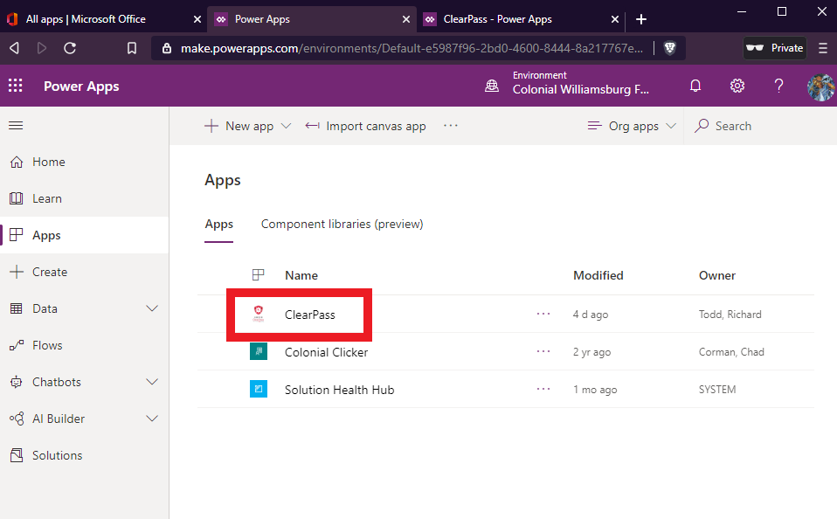This screenshot has width=837, height=519.
Task: Open the settings gear in header
Action: pyautogui.click(x=737, y=86)
